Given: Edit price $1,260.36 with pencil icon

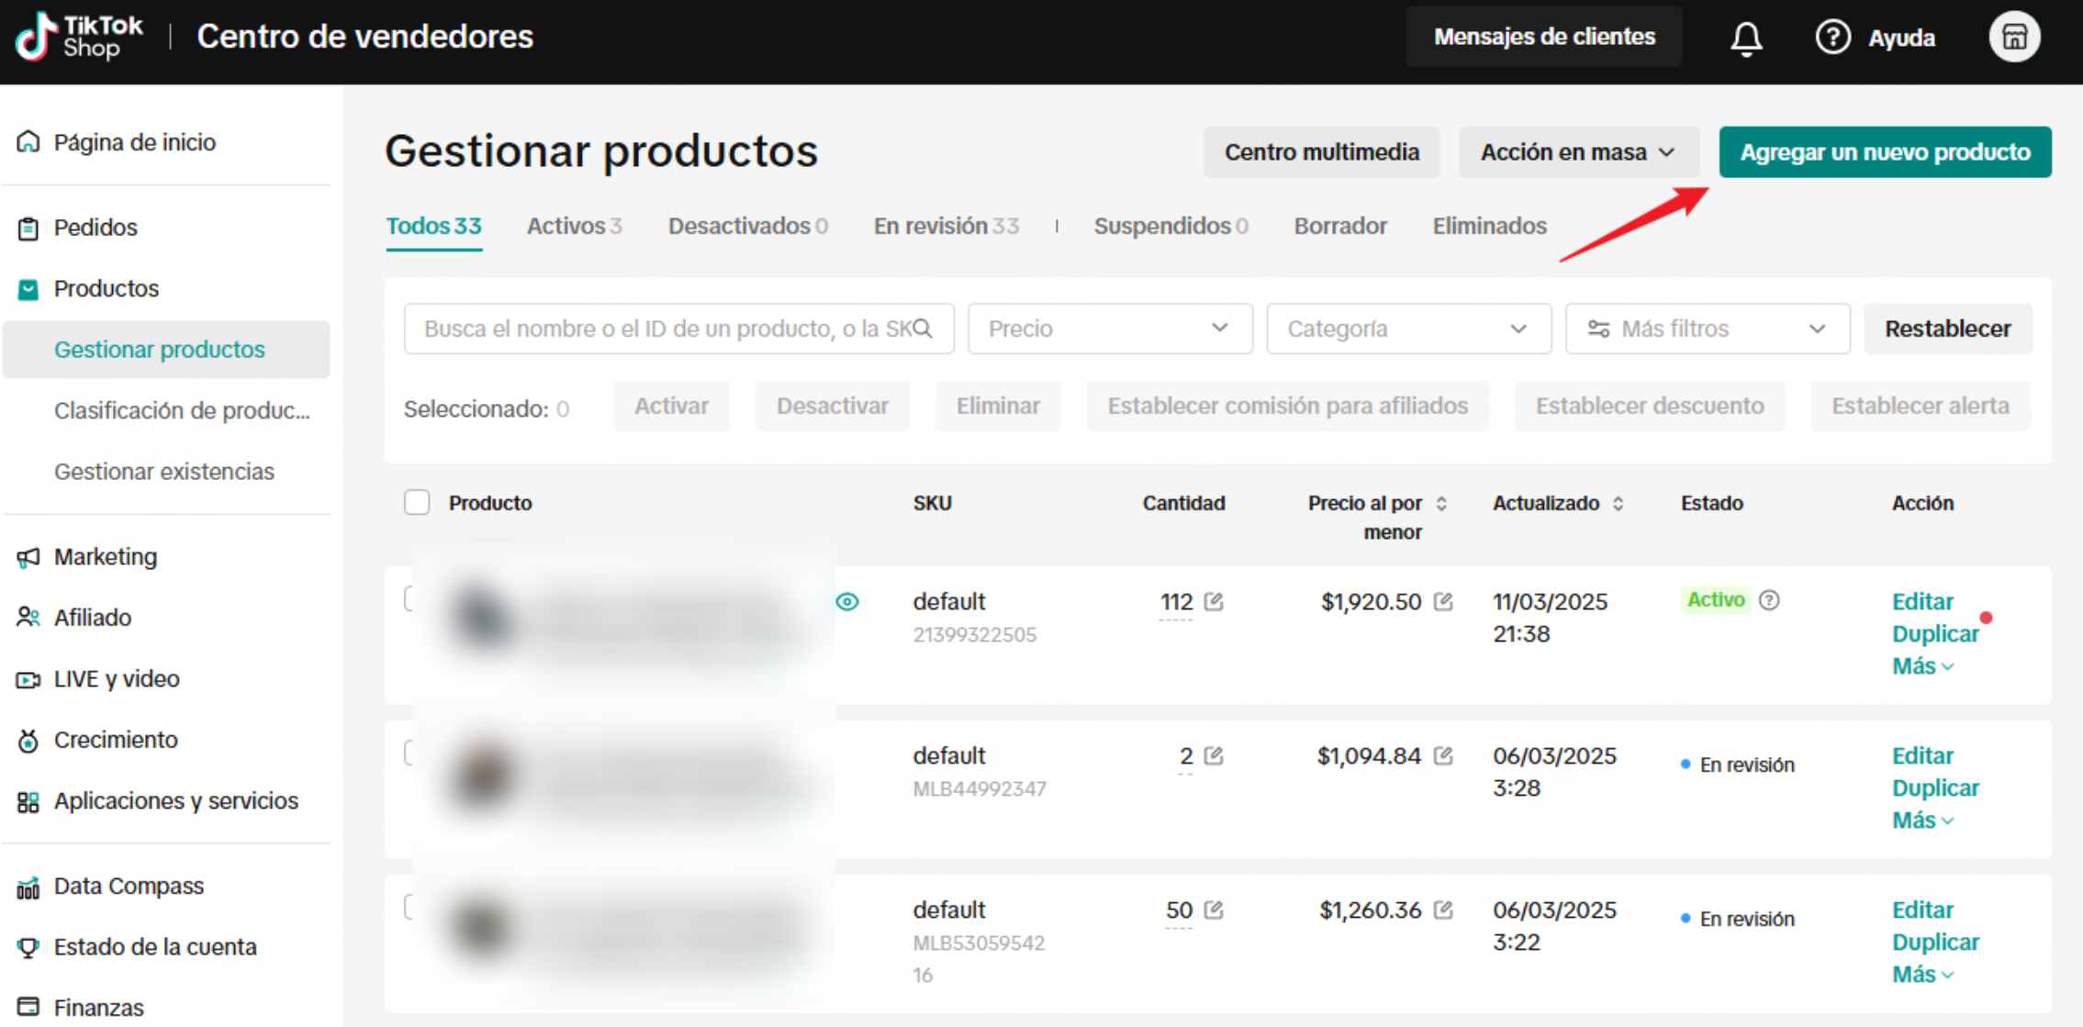Looking at the screenshot, I should click(x=1443, y=910).
